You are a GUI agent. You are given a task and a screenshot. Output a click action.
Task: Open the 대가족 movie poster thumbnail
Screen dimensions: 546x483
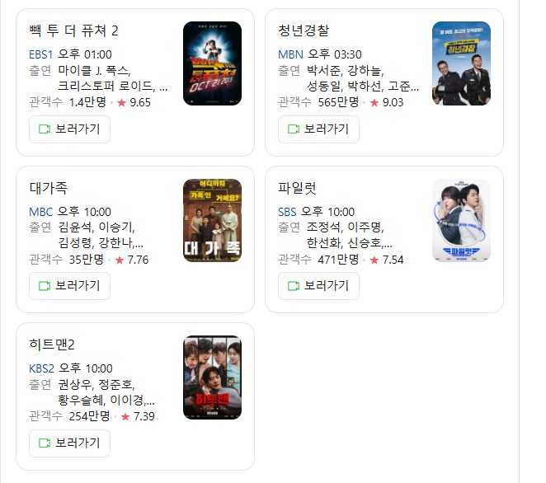pyautogui.click(x=213, y=220)
